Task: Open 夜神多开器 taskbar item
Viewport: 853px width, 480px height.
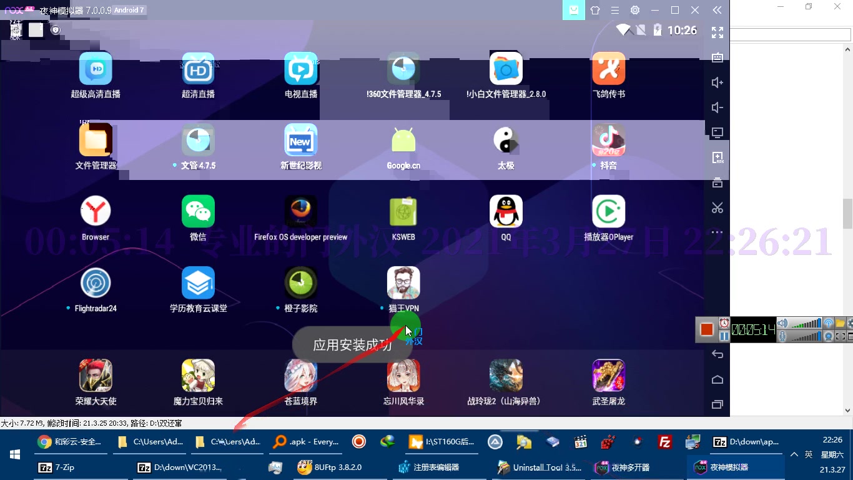Action: click(637, 467)
